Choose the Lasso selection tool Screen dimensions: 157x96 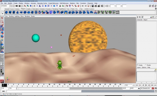coord(2,22)
